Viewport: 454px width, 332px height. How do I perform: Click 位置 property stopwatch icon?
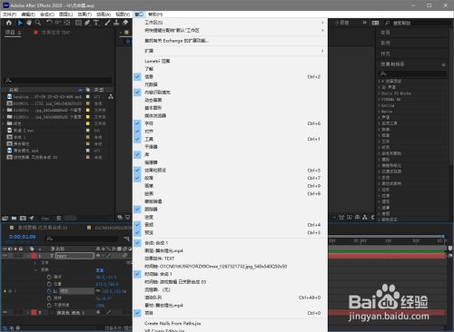coord(49,284)
